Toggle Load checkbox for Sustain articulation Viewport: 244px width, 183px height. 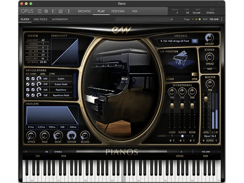(33, 78)
